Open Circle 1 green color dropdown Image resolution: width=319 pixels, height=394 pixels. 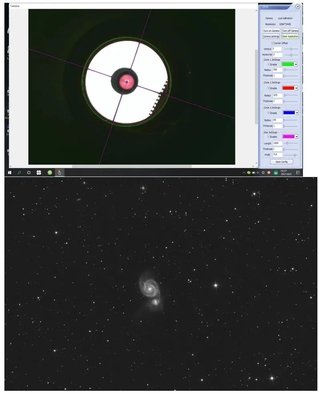click(296, 64)
